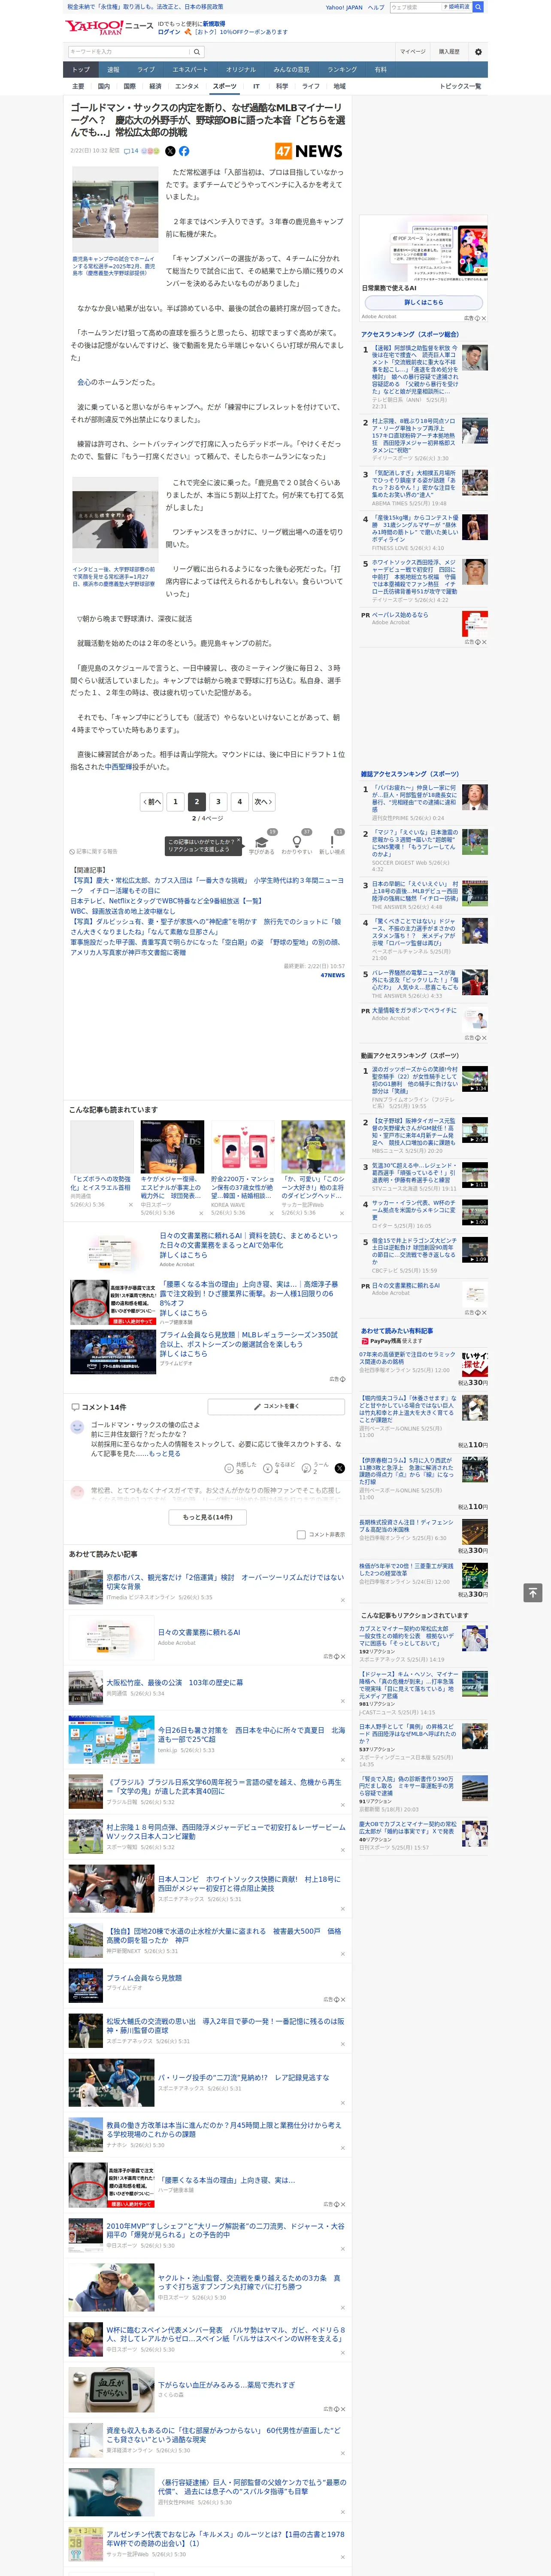The height and width of the screenshot is (2576, 551).
Task: Go to article page 1
Action: pyautogui.click(x=175, y=801)
